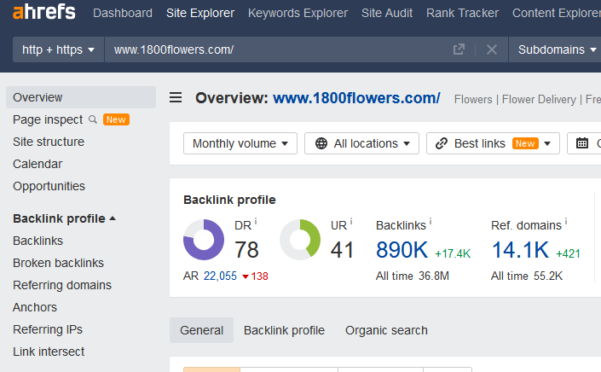Open the Monthly volume dropdown
601x372 pixels.
pyautogui.click(x=240, y=143)
